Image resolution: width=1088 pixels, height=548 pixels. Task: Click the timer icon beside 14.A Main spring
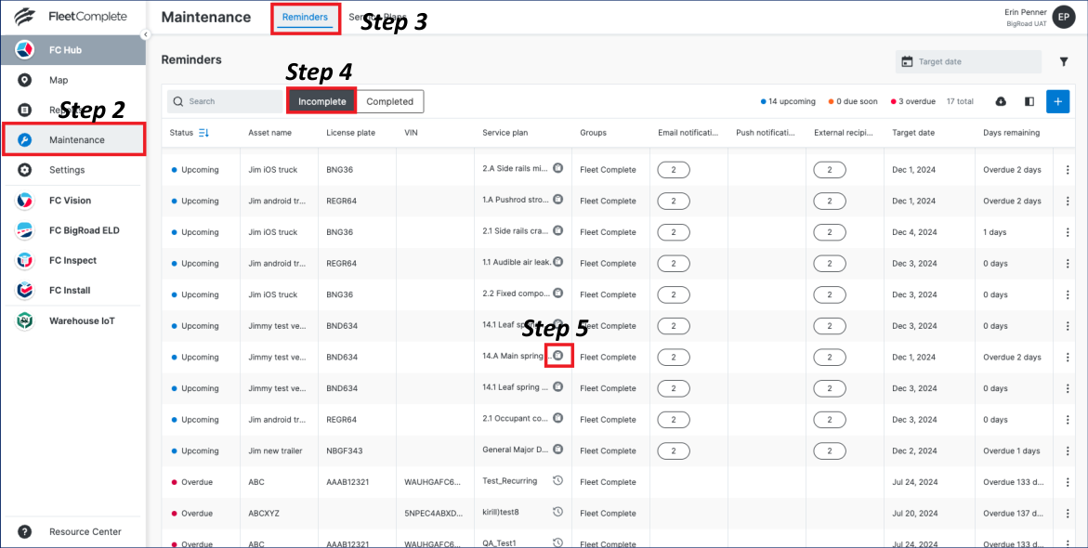tap(560, 357)
